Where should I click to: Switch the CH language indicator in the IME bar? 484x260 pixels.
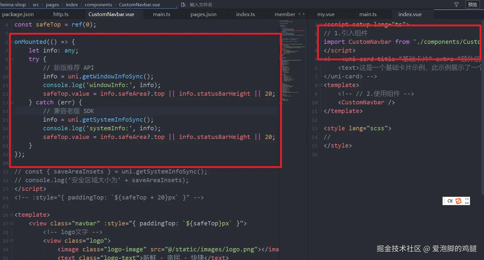click(450, 201)
